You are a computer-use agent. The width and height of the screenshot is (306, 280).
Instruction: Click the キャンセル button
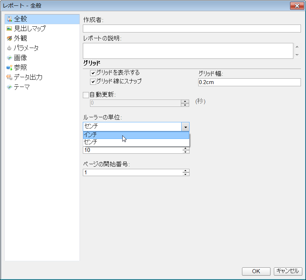[x=288, y=271]
